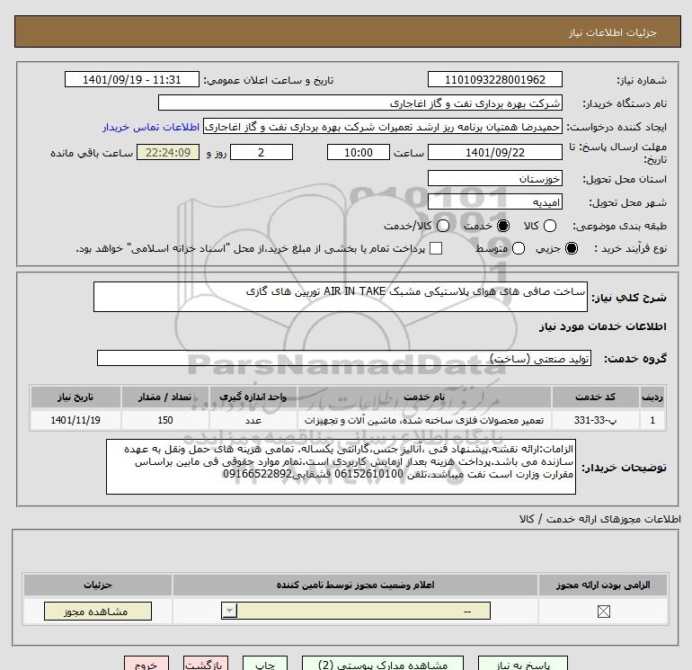Click the مشاهده مجوز button
This screenshot has width=692, height=670.
[x=98, y=612]
